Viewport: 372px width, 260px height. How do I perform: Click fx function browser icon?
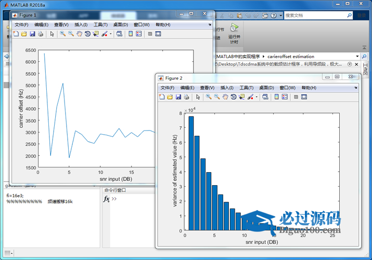106,199
